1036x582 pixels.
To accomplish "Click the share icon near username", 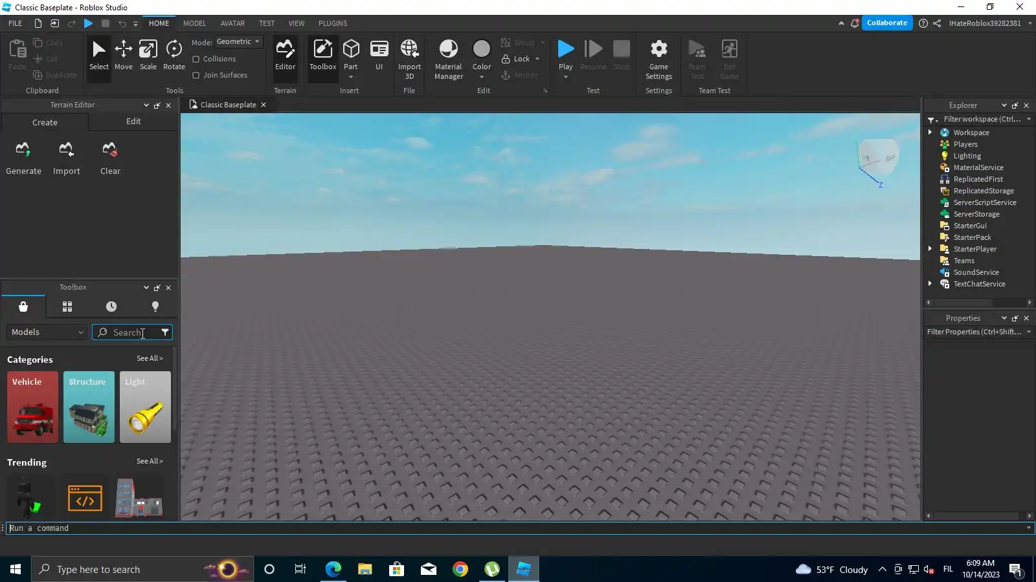I will pos(937,23).
